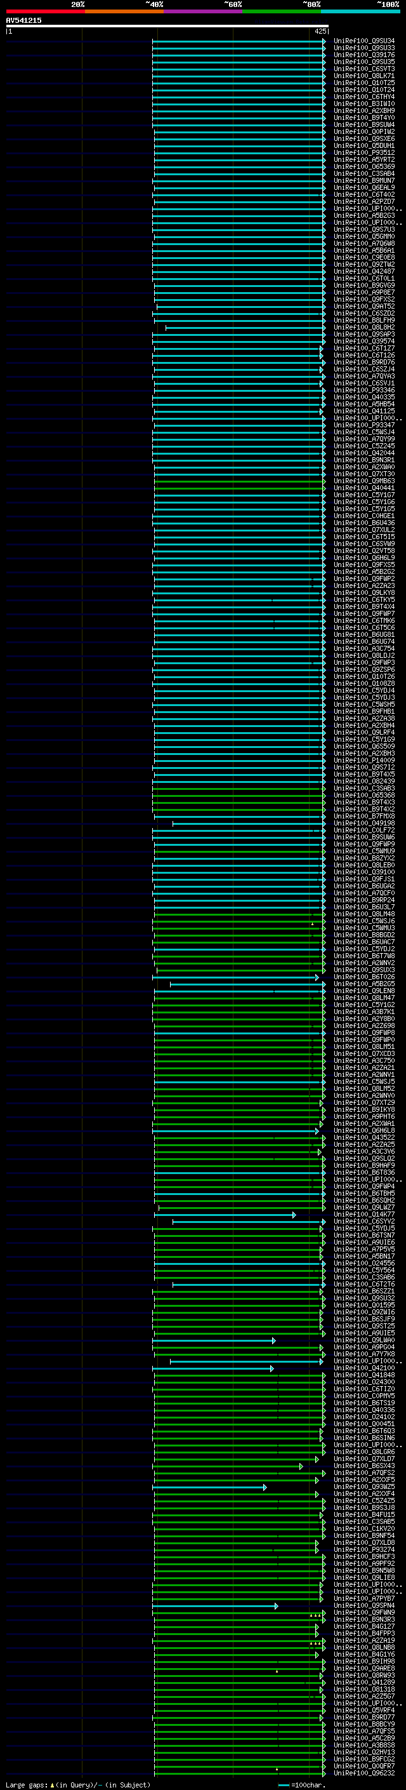406x1790 pixels.
Task: Click the white query sequence ruler bar
Action: click(167, 25)
